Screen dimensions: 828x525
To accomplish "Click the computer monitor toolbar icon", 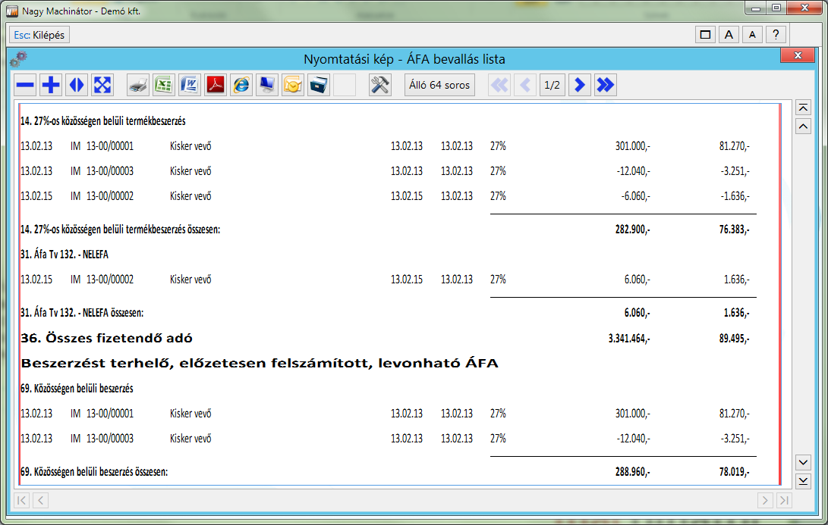I will 267,85.
